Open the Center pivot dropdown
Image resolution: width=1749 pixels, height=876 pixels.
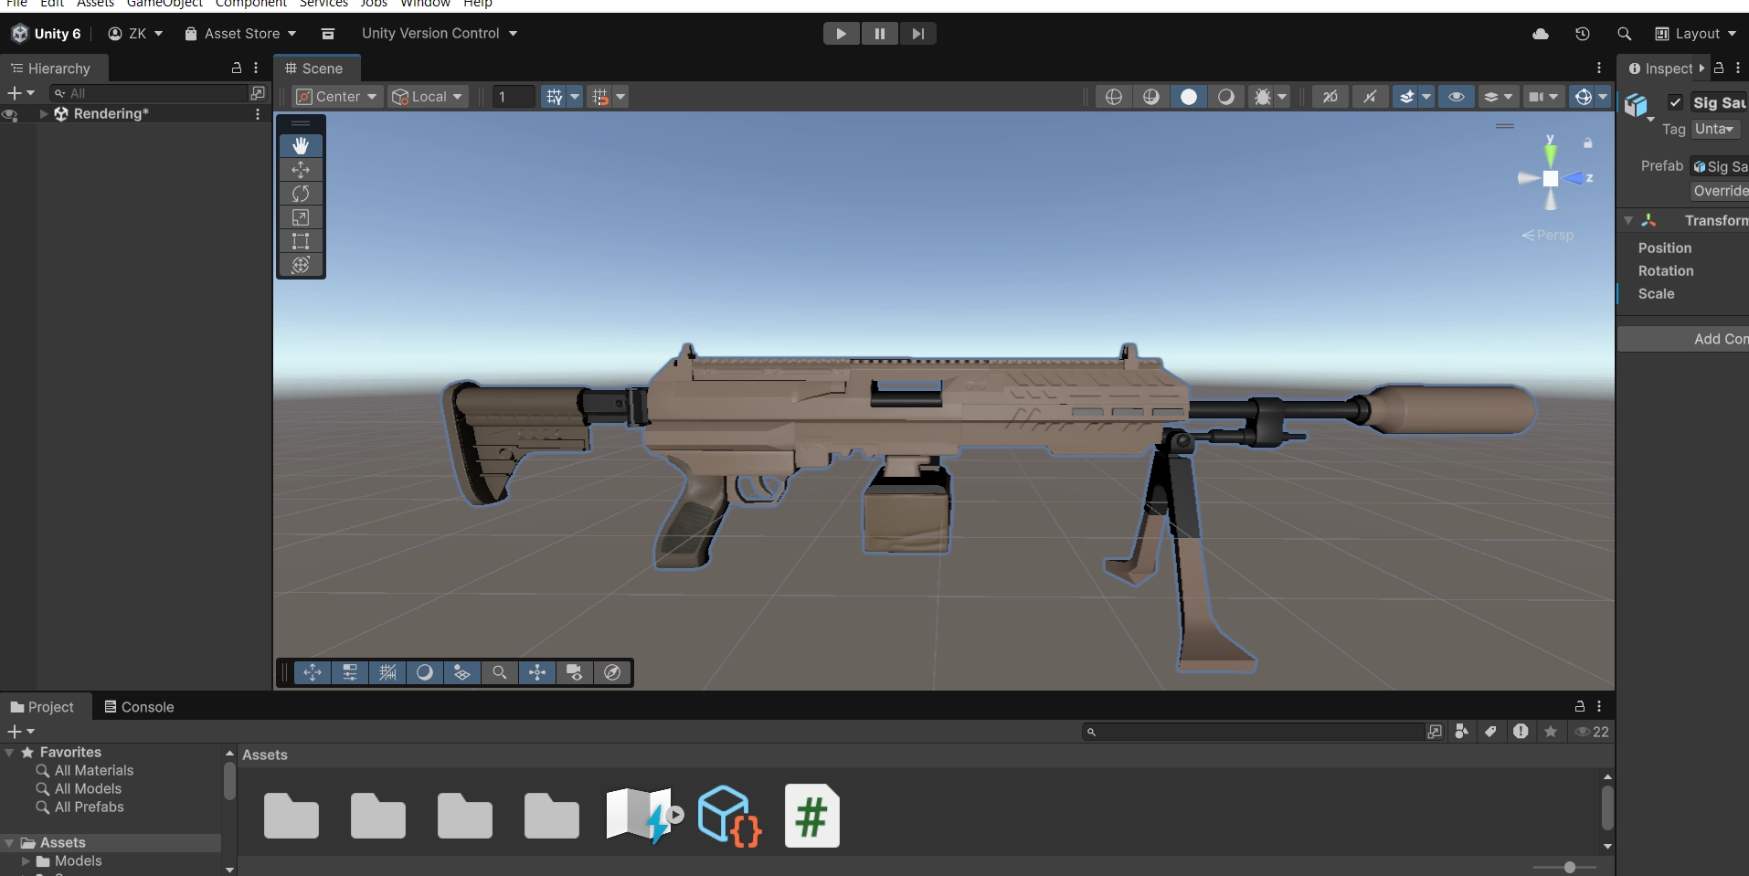click(336, 97)
